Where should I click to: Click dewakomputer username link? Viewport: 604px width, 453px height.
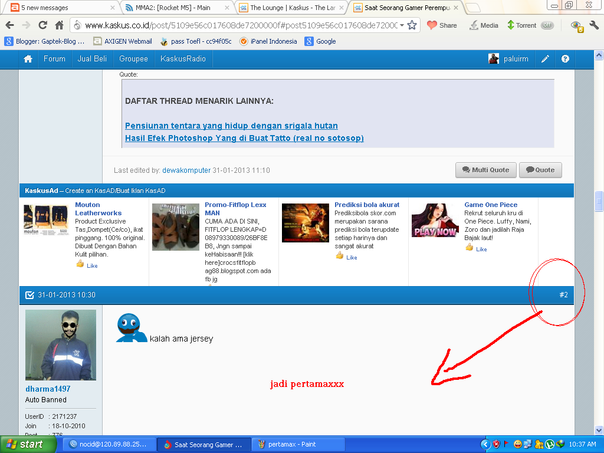click(x=186, y=170)
